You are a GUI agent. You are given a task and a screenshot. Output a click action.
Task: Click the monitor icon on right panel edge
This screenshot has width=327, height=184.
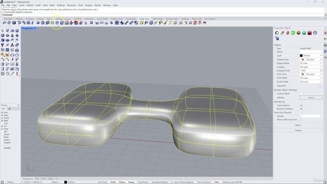[x=325, y=45]
